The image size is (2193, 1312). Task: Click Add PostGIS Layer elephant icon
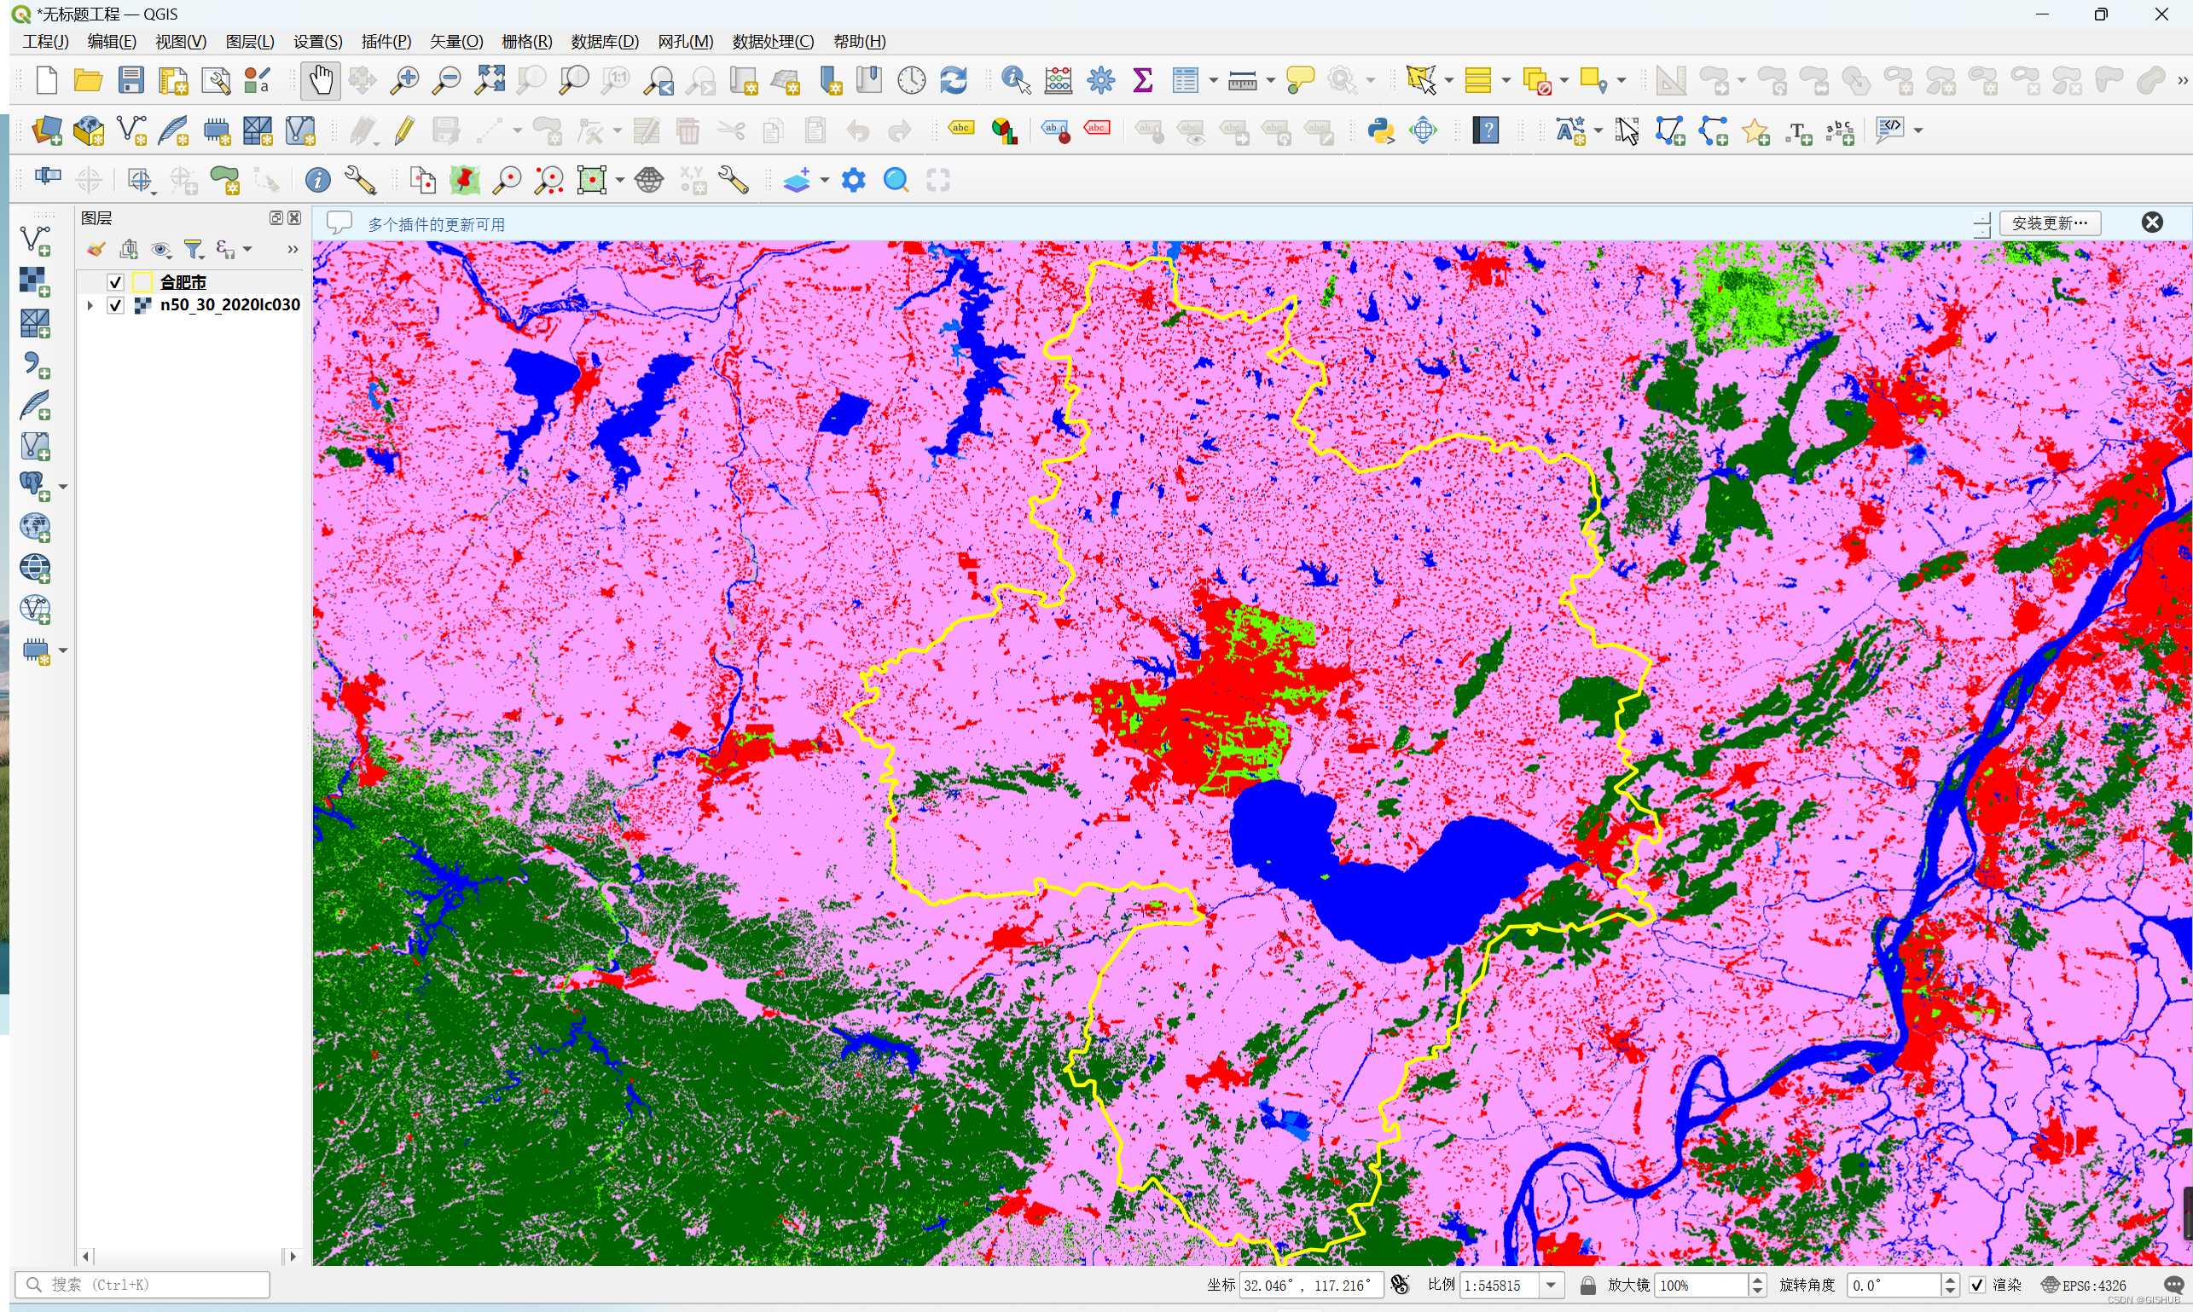35,486
